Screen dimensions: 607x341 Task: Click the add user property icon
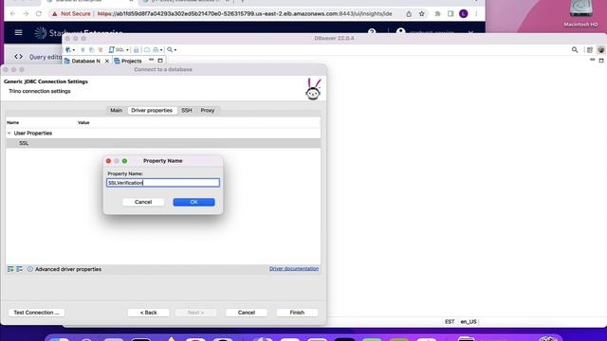tap(10, 269)
